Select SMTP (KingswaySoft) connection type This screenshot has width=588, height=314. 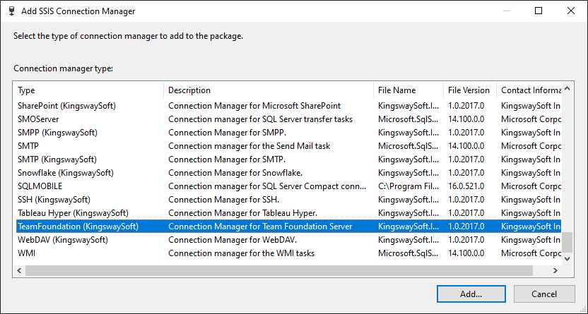(x=57, y=159)
